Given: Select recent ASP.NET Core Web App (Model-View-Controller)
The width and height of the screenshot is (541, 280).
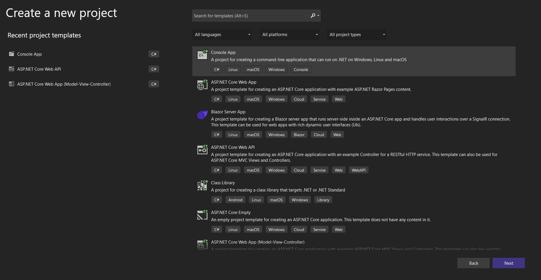Looking at the screenshot, I should click(x=64, y=84).
